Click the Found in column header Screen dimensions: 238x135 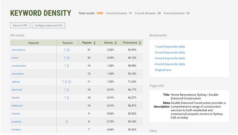pyautogui.click(x=67, y=43)
